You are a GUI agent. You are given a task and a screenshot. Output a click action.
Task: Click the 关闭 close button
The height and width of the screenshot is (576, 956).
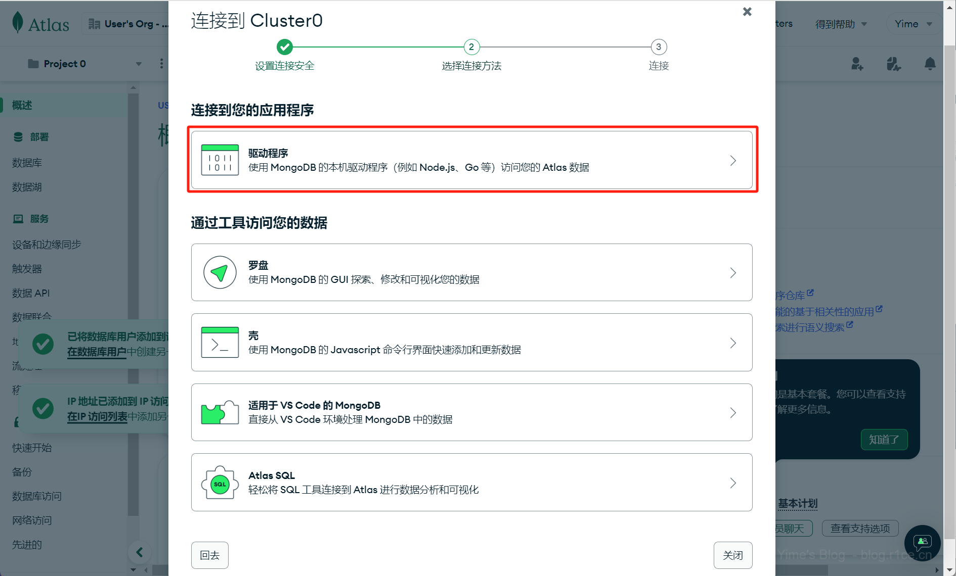(733, 555)
